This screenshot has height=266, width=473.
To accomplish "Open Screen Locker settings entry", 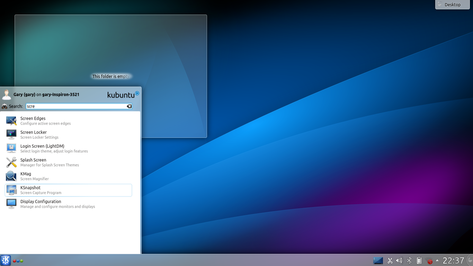I will pos(68,135).
